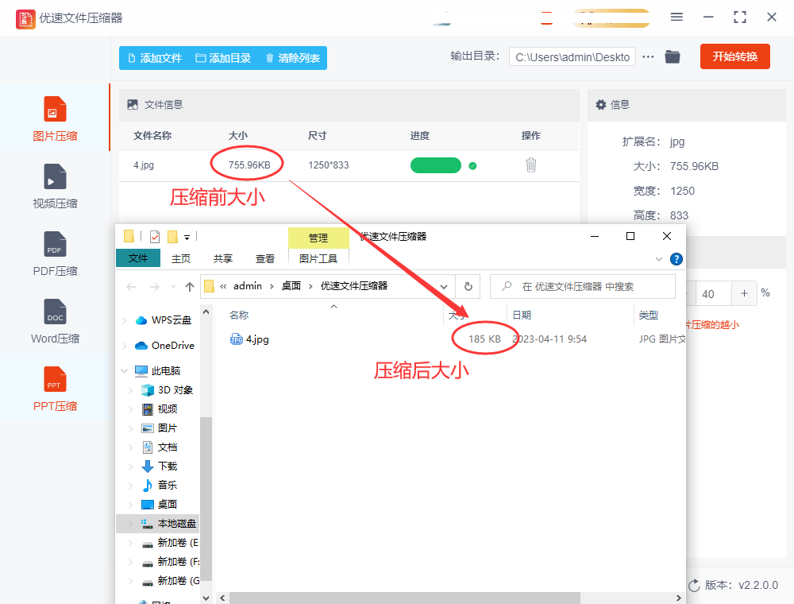This screenshot has width=794, height=604.
Task: Select the 管理 contextual tab header
Action: coord(318,238)
